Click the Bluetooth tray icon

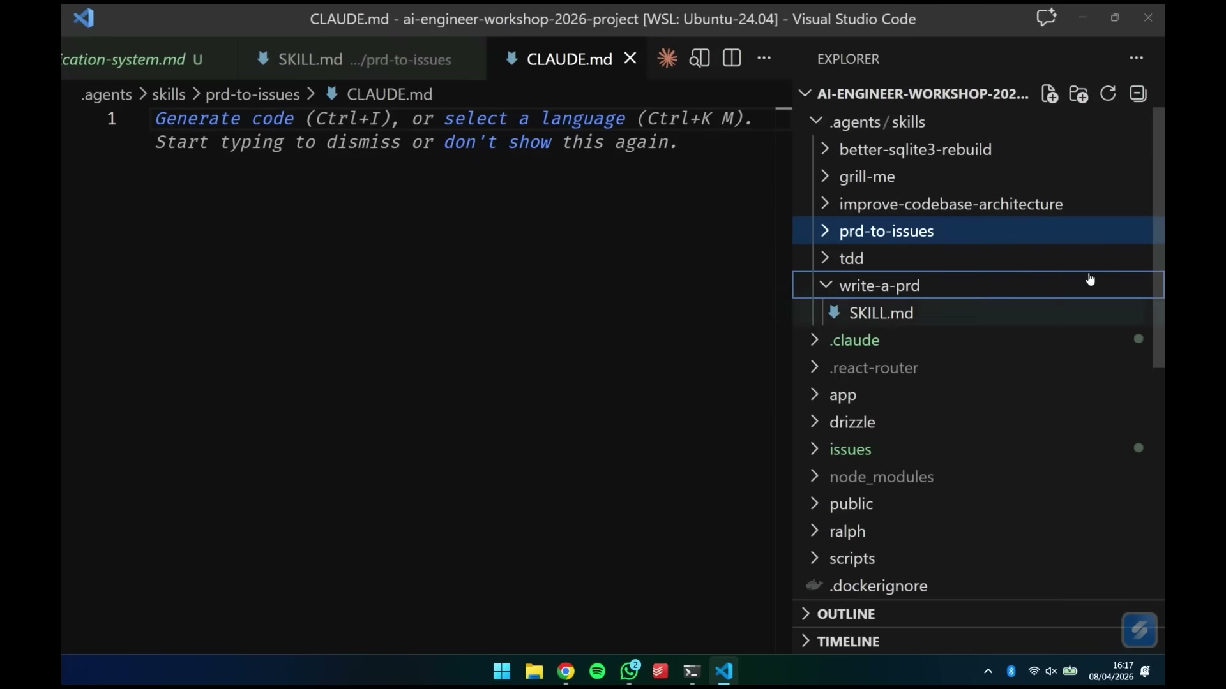(x=1011, y=671)
